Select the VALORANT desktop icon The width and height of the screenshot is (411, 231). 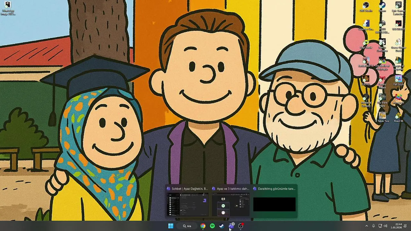(x=398, y=26)
